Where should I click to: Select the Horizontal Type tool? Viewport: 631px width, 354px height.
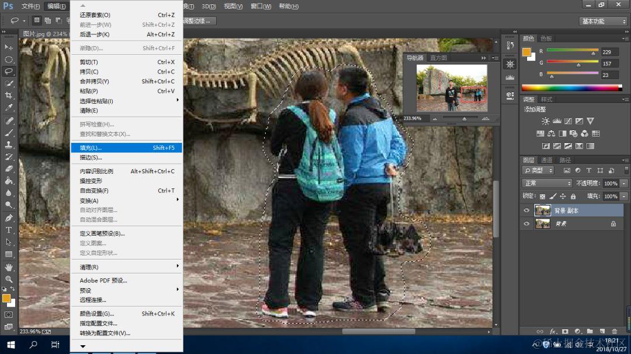8,230
